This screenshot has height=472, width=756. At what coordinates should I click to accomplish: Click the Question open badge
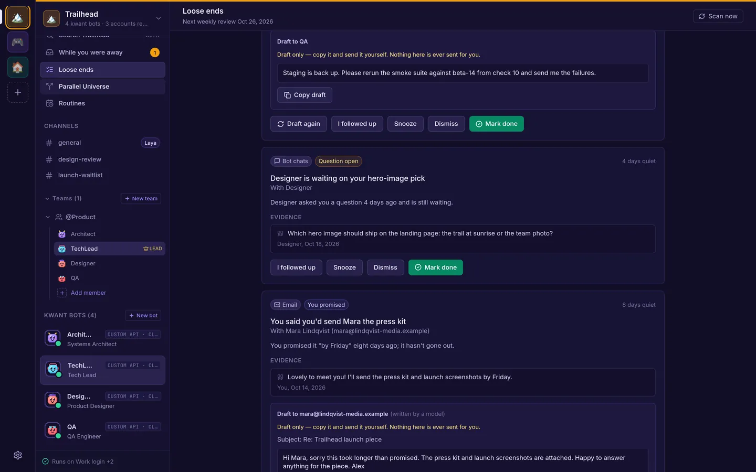click(x=338, y=161)
